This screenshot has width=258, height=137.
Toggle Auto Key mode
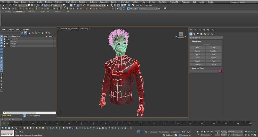[x=224, y=132]
